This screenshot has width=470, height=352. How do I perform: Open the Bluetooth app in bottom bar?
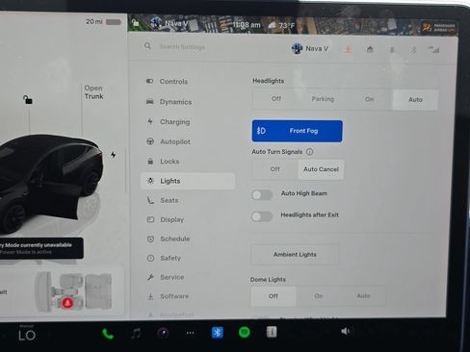(218, 333)
